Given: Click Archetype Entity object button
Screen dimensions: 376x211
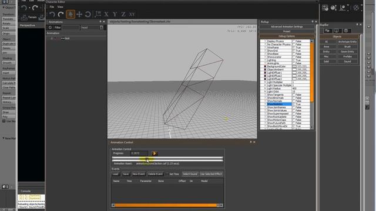Looking at the screenshot, I should [347, 42].
